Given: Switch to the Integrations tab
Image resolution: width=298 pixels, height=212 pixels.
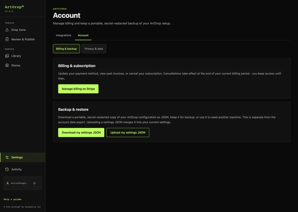Looking at the screenshot, I should point(63,35).
